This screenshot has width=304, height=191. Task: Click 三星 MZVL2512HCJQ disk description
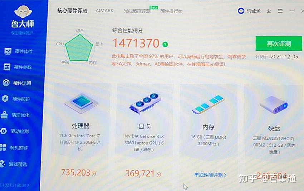coord(274,145)
